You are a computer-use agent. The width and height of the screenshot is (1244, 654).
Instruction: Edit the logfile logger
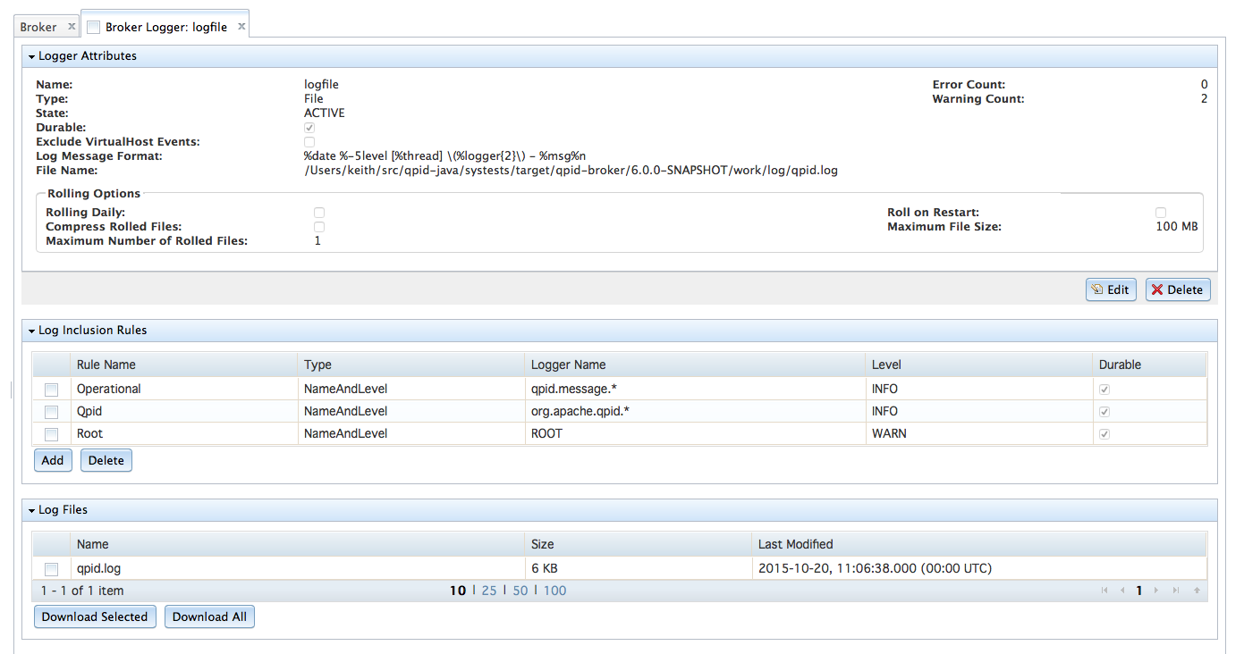coord(1111,289)
